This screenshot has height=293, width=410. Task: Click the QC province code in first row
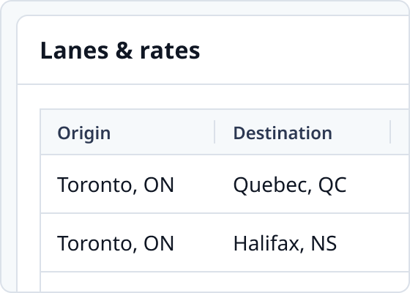click(x=332, y=185)
